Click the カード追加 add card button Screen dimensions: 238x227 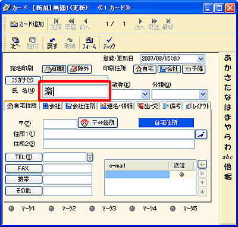pos(27,24)
